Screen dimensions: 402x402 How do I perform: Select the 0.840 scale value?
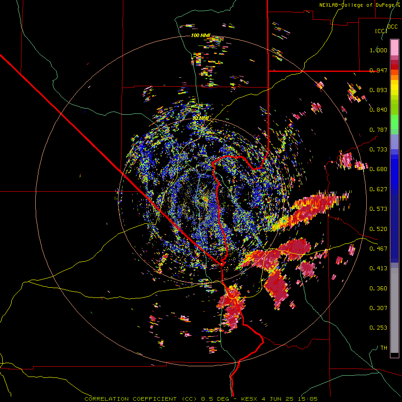point(378,110)
